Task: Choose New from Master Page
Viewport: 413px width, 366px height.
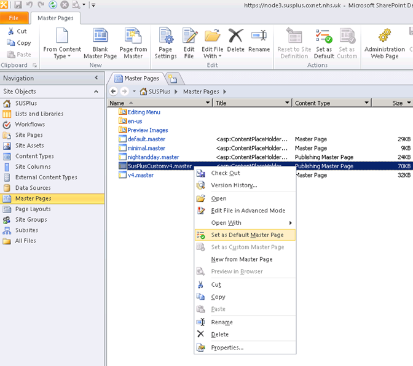Action: pos(245,259)
